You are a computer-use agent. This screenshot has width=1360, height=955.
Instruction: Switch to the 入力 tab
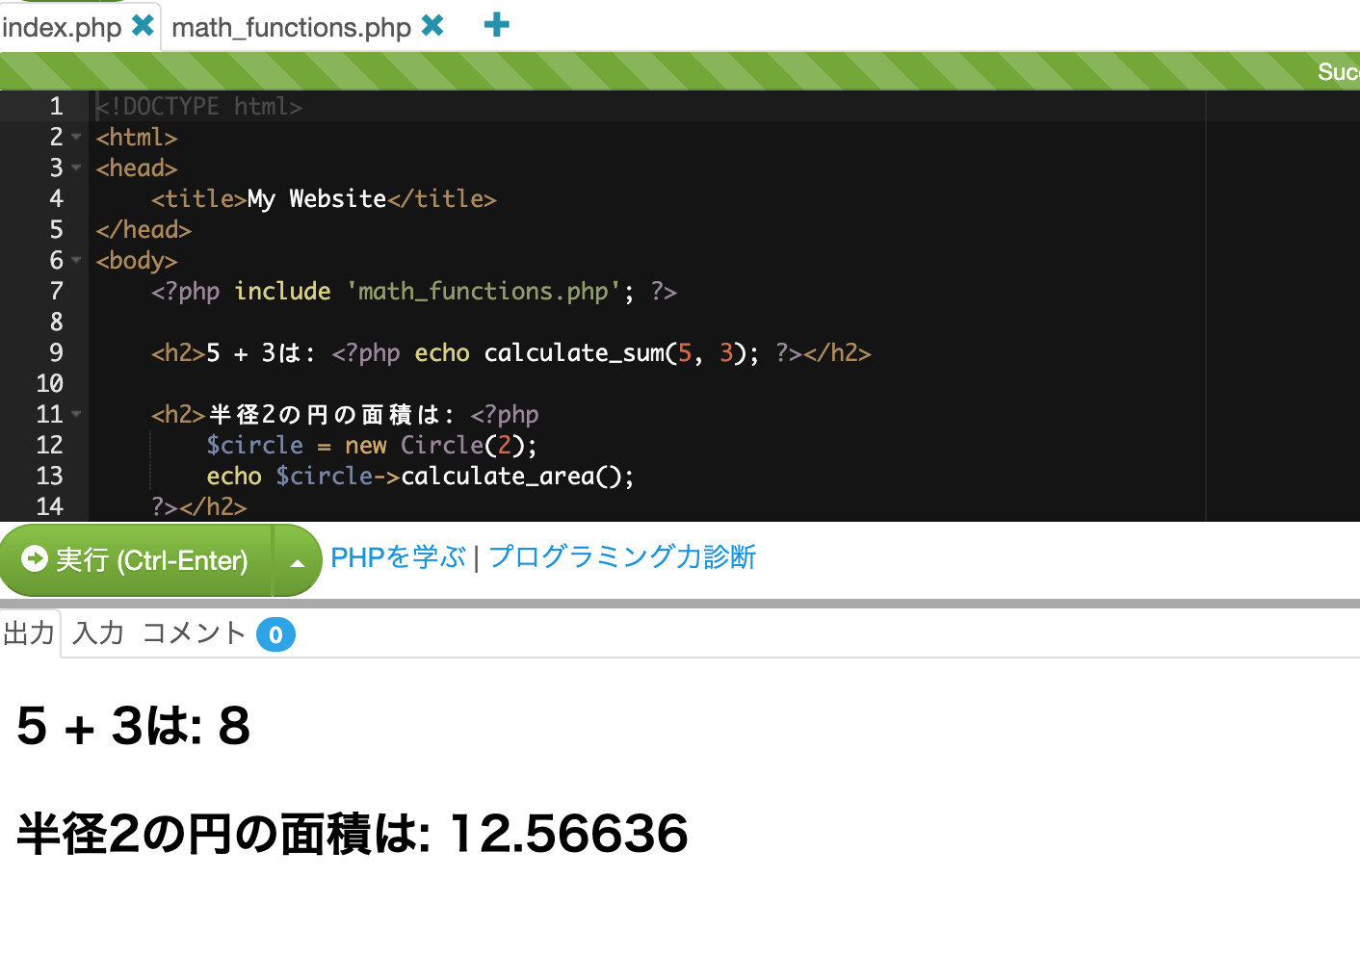click(x=96, y=633)
